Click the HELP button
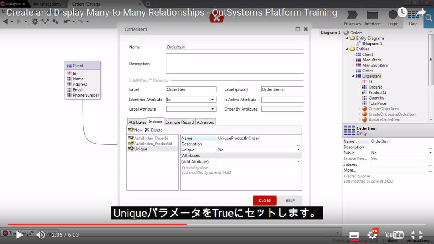Screen dimensions: 434x244 [290, 200]
